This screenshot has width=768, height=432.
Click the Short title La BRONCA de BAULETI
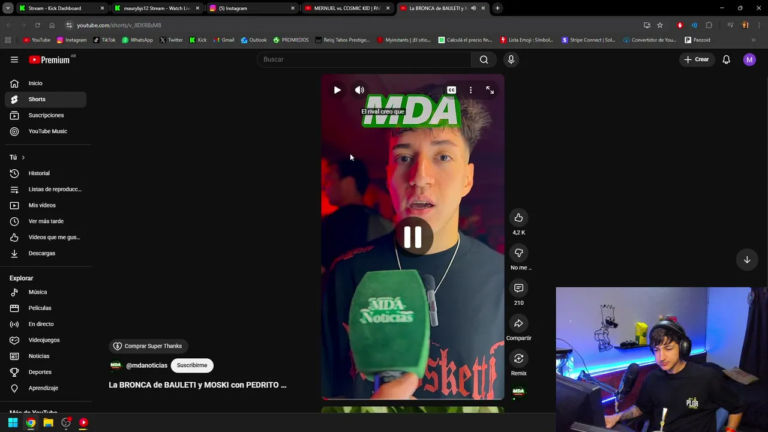(x=197, y=385)
